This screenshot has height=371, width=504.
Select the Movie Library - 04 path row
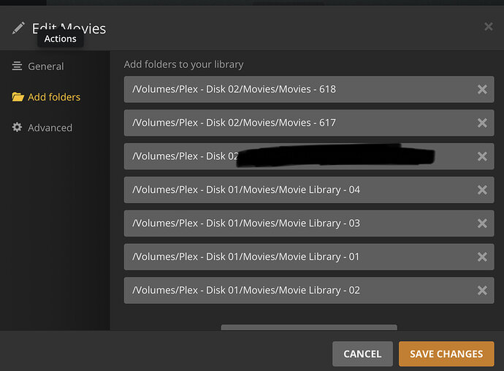[x=309, y=190]
